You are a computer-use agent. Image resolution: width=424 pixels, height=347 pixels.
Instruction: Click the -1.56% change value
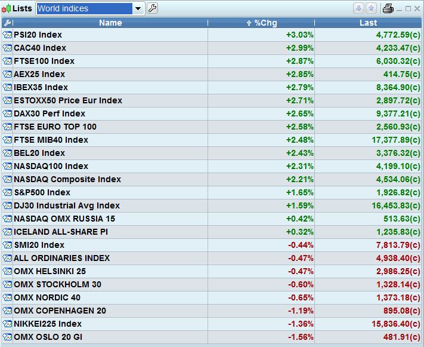pos(301,337)
